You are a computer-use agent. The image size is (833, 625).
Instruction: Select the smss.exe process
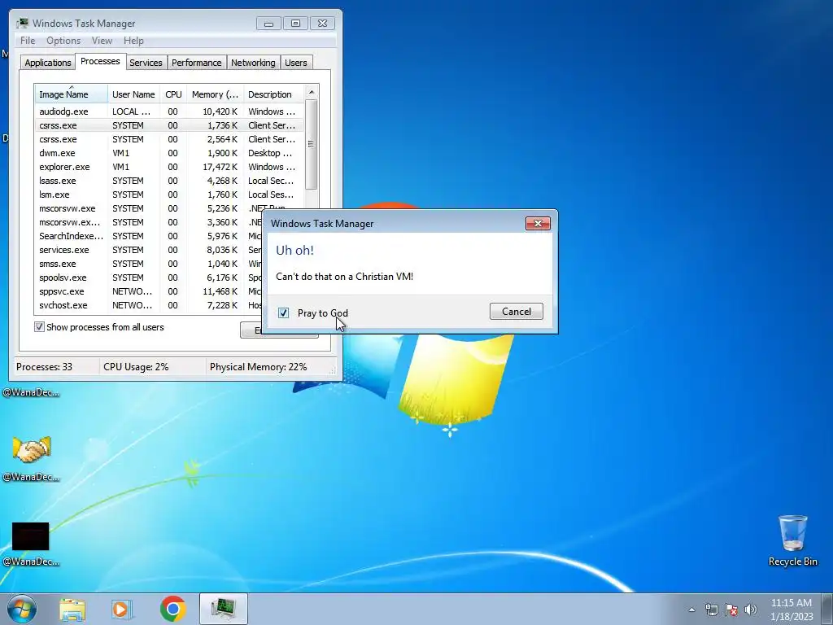(x=149, y=263)
